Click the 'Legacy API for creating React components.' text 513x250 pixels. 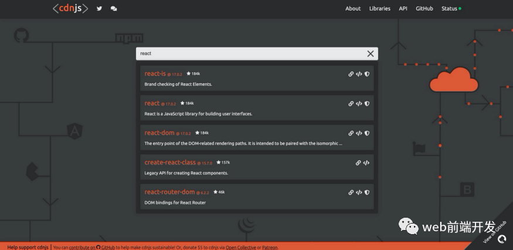click(x=186, y=173)
